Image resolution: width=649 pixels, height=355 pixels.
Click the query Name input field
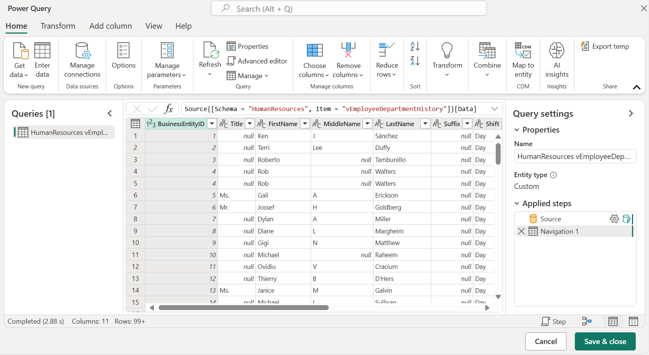coord(574,156)
